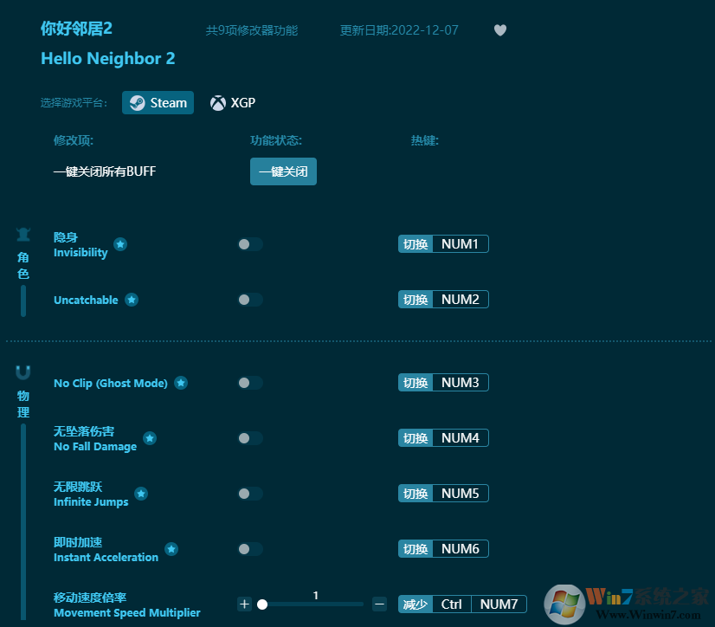Screen dimensions: 715x627
Task: Click the 热键 column header
Action: [x=424, y=140]
